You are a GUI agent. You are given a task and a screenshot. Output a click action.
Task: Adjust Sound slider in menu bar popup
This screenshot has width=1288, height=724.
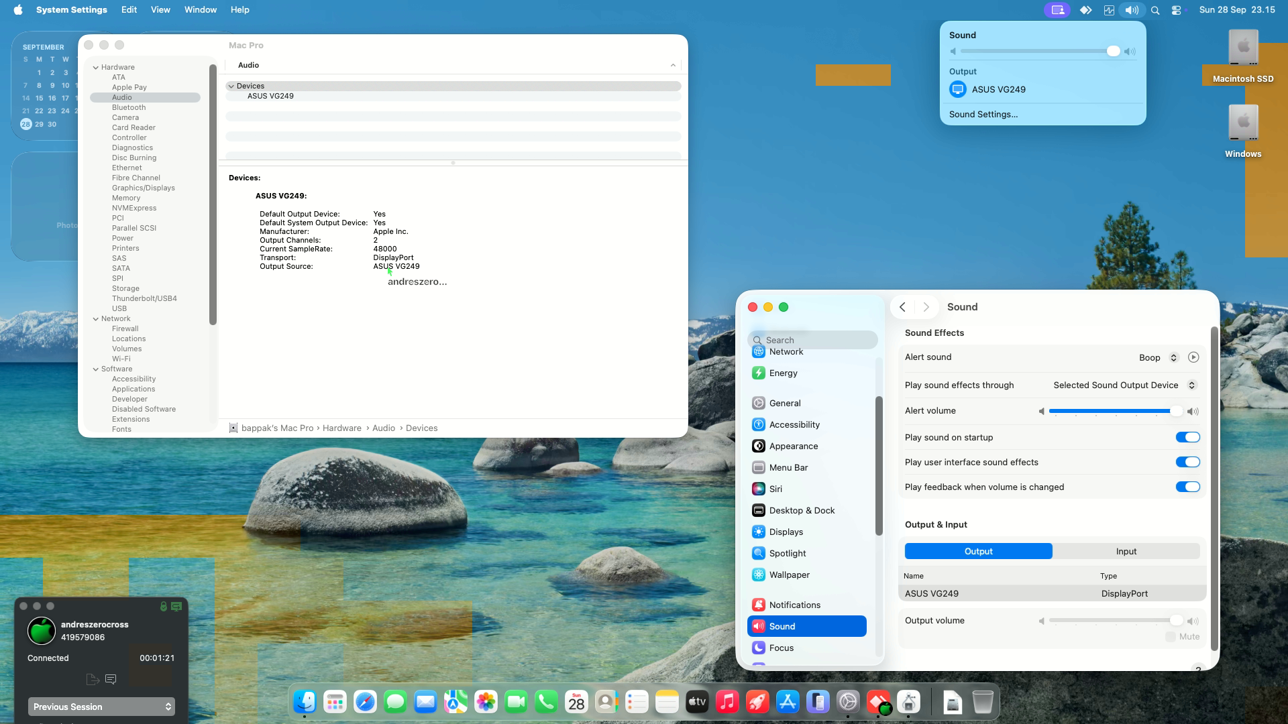(x=1040, y=51)
